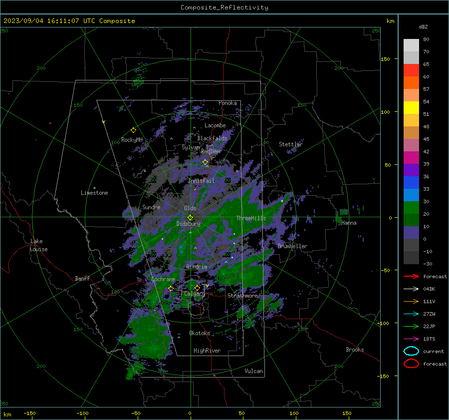Click the cyan 27ZW arrow icon
Viewport: 449px width, 420px height.
411,314
